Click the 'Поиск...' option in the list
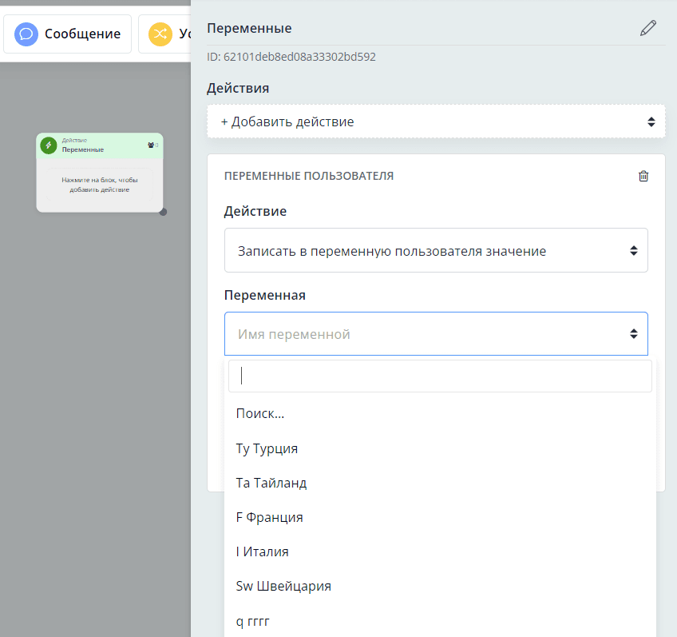 (260, 414)
